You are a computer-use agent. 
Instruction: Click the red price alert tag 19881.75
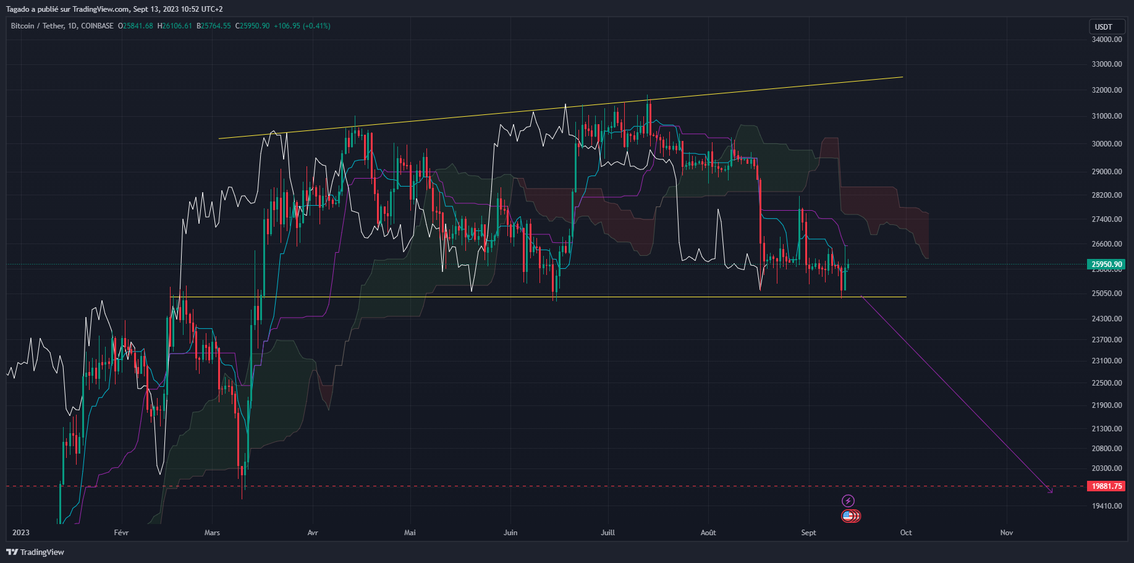[1106, 486]
